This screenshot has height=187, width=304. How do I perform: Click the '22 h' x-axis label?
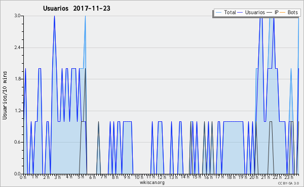pyautogui.click(x=277, y=177)
